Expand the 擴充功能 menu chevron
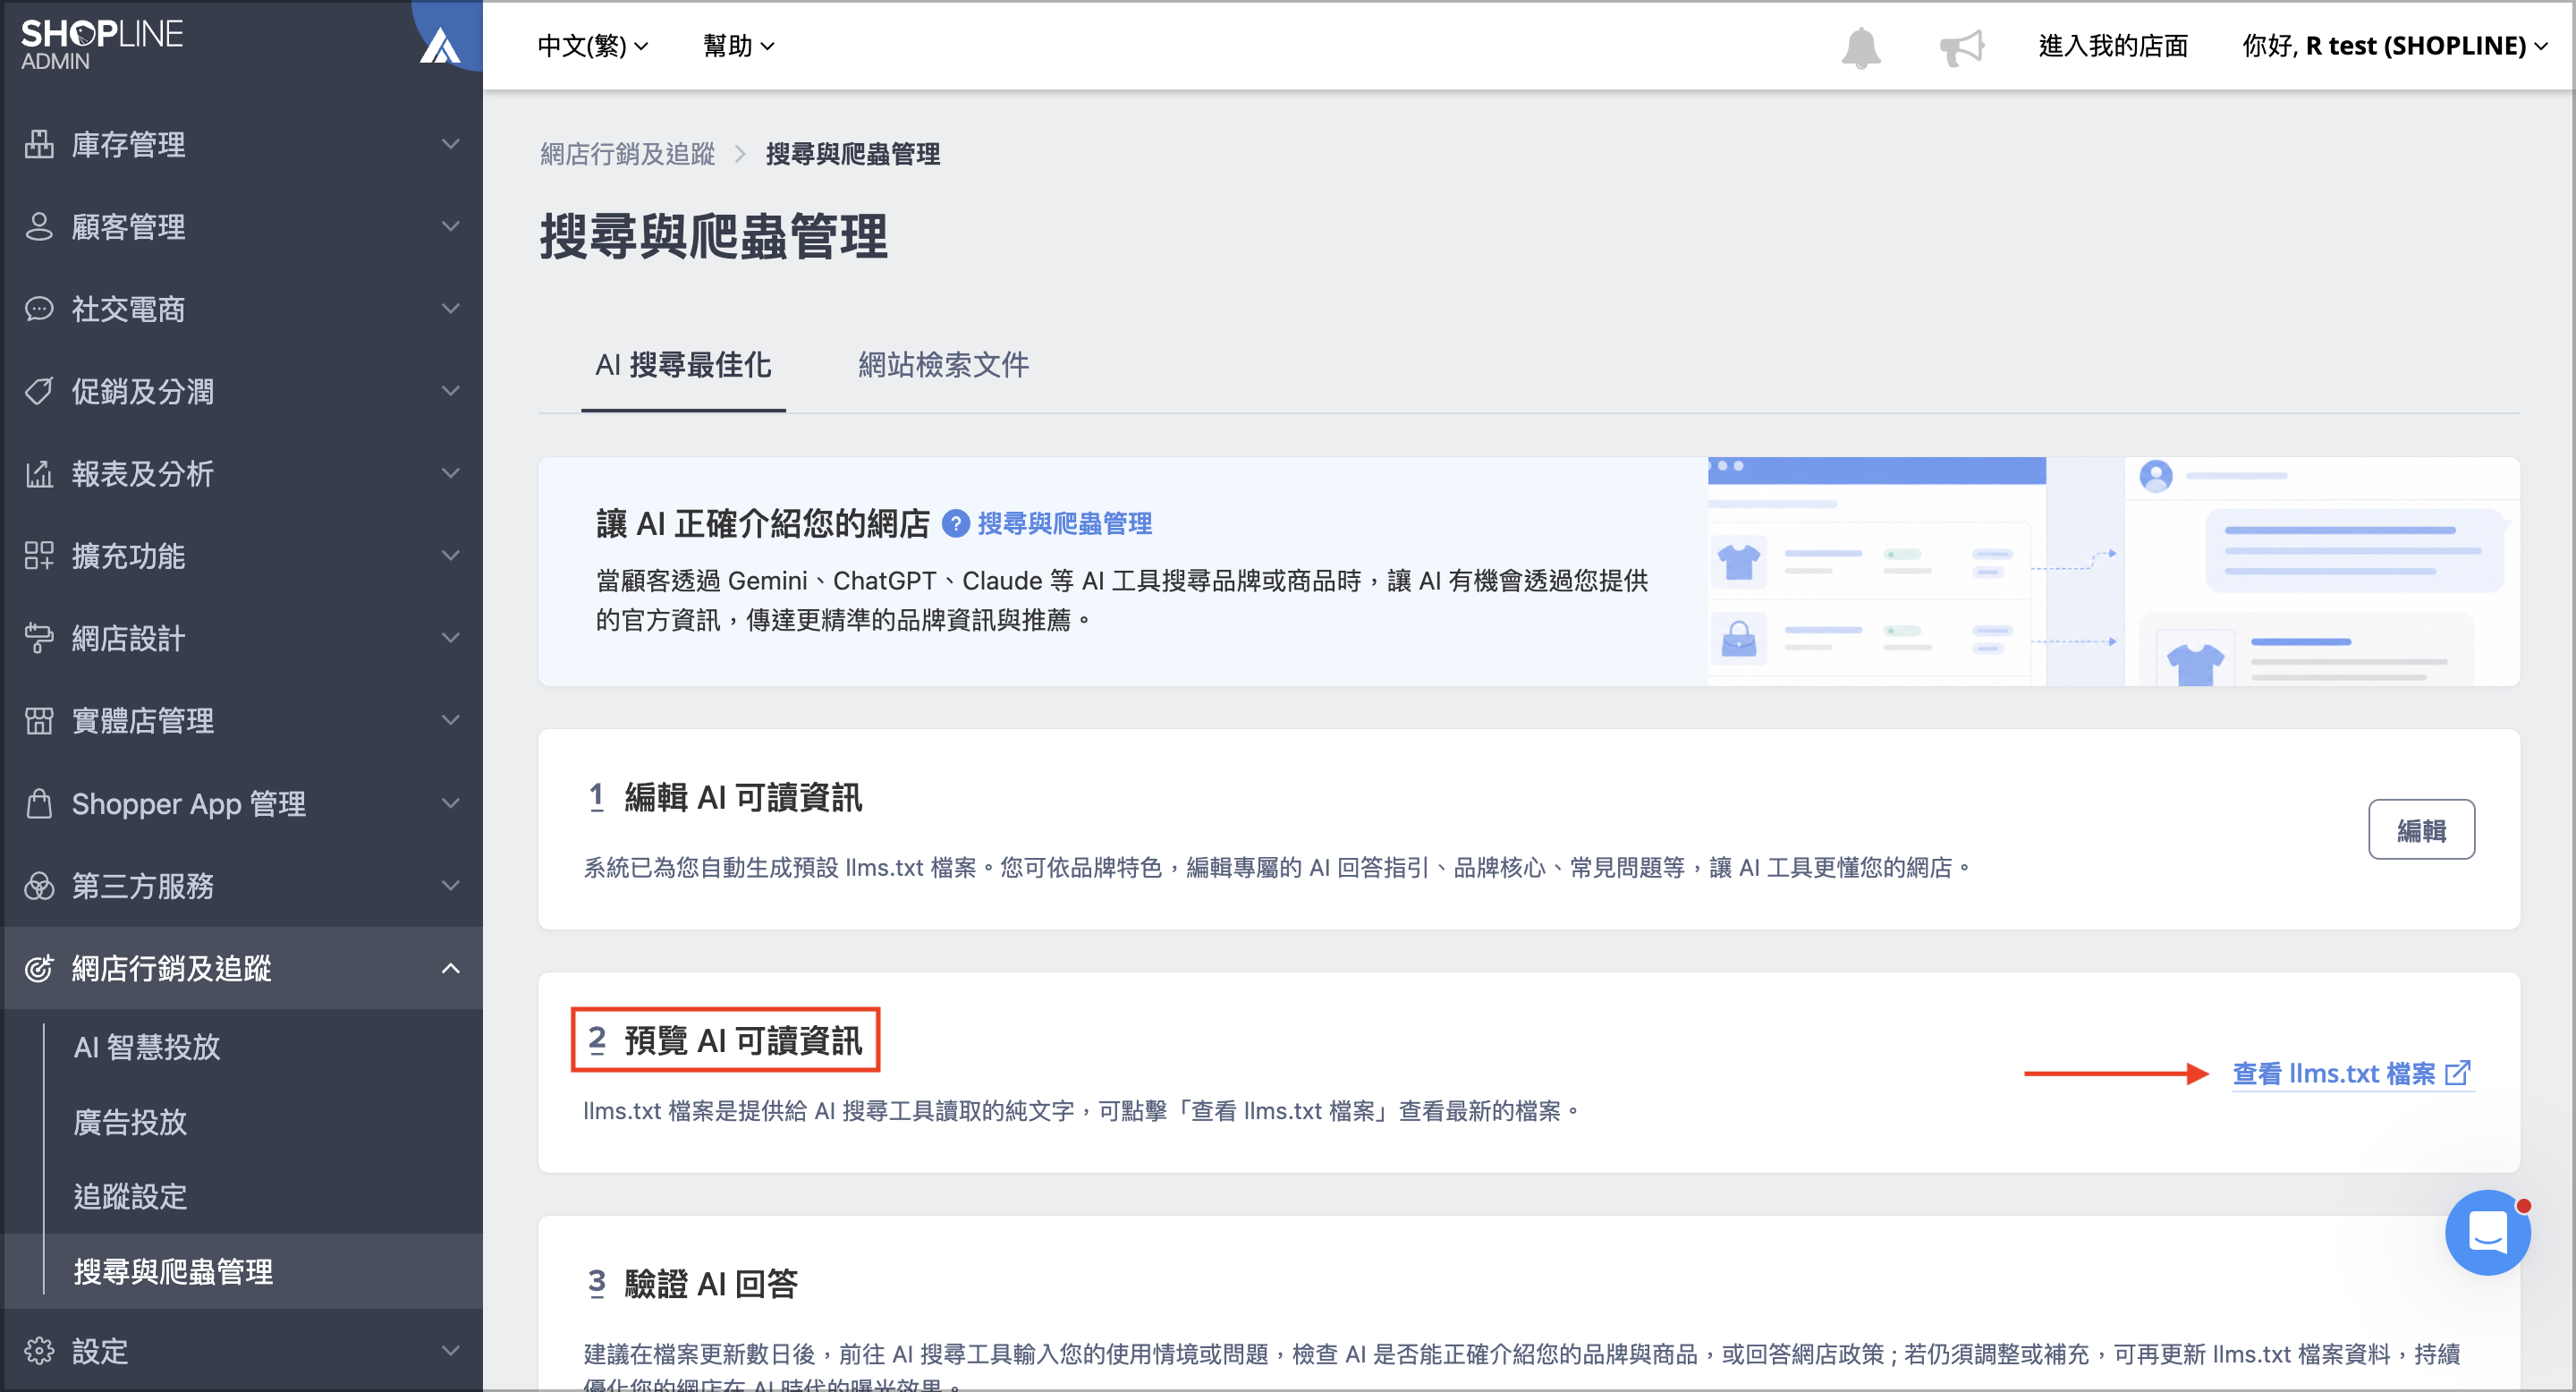2576x1392 pixels. click(x=451, y=555)
